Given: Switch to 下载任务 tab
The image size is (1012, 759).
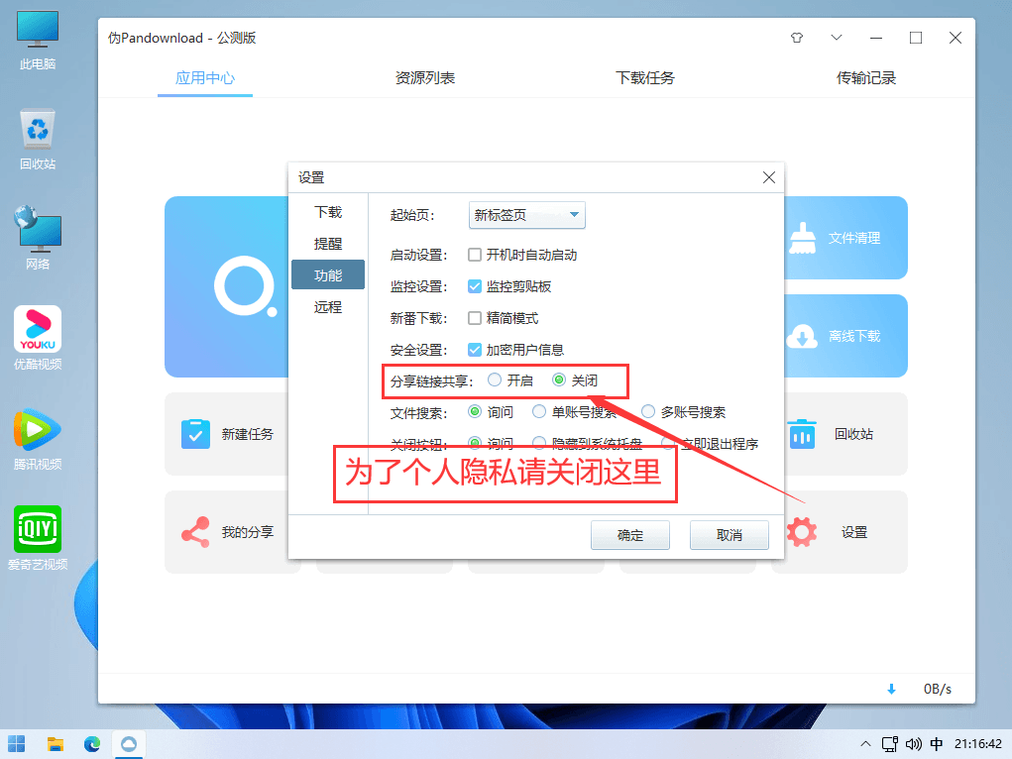Looking at the screenshot, I should pyautogui.click(x=644, y=78).
